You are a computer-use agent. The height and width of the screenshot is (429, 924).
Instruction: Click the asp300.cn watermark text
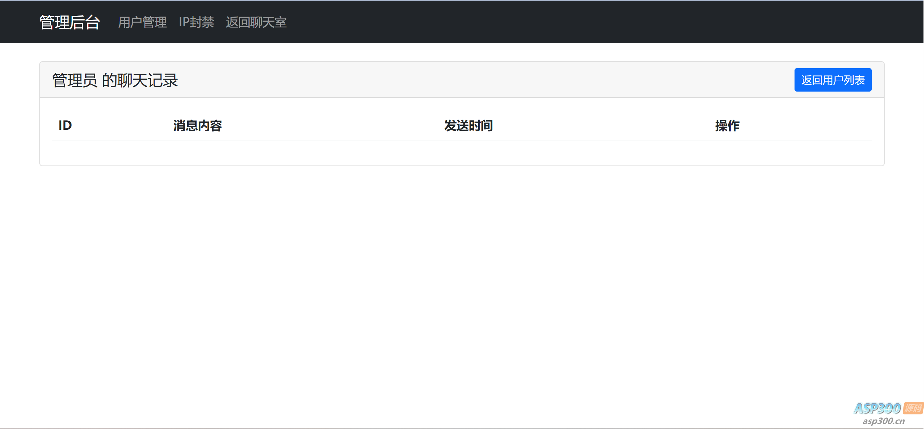[883, 421]
